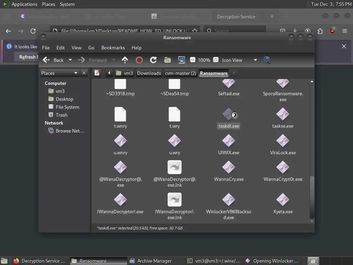Open the Edit menu

tap(60, 48)
